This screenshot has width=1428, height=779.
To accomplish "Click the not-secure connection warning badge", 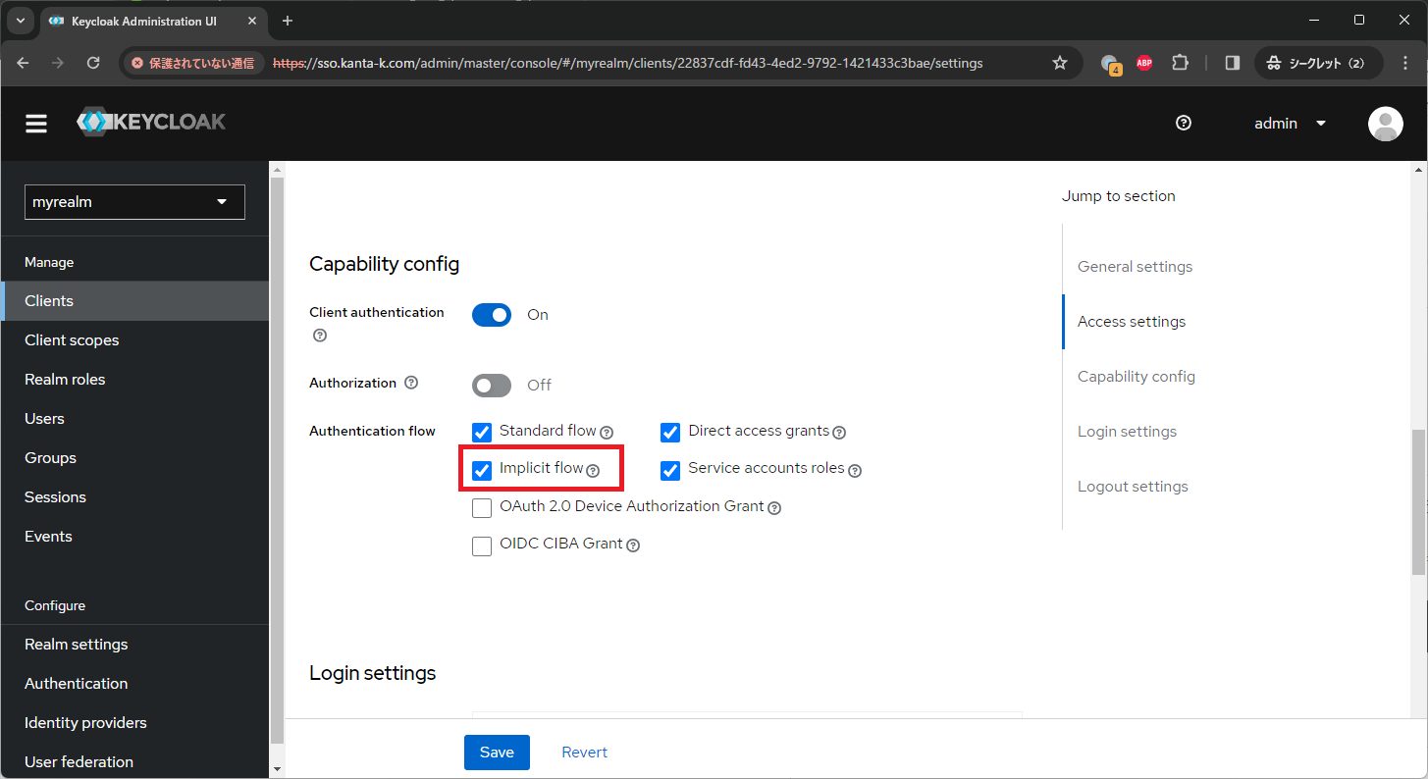I will (x=193, y=63).
